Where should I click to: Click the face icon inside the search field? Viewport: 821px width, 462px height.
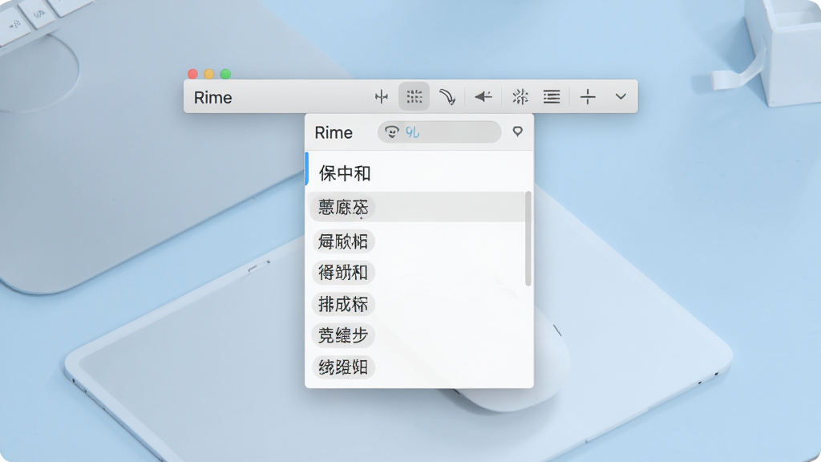coord(391,132)
